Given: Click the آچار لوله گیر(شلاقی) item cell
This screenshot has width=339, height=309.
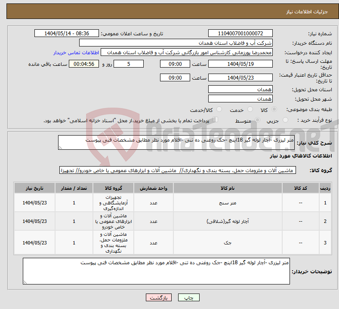Looking at the screenshot, I should click(228, 221).
